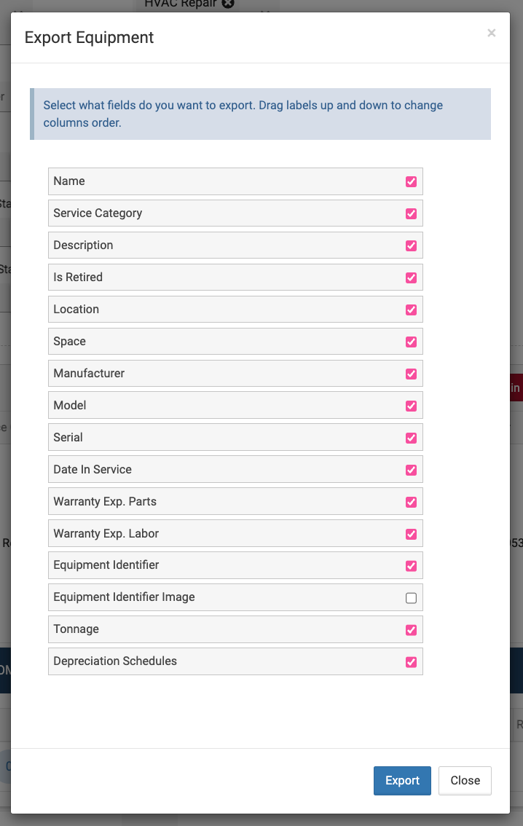Image resolution: width=523 pixels, height=826 pixels.
Task: Disable the Description export field
Action: click(411, 245)
